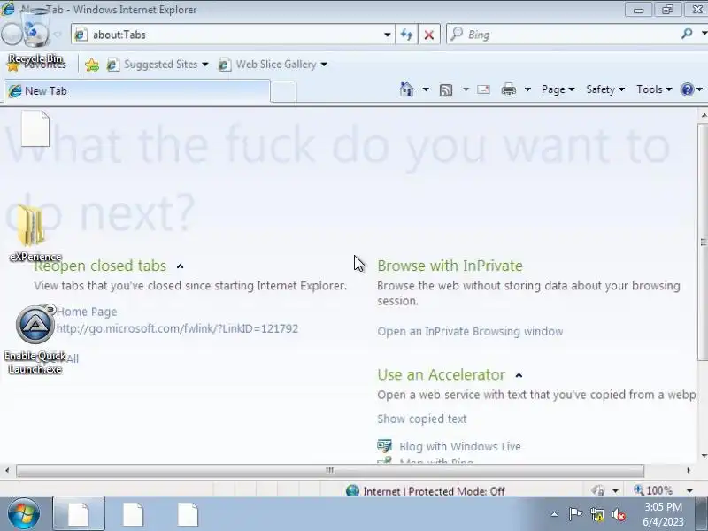Viewport: 708px width, 531px height.
Task: Click inside the about:Tabs address field
Action: [235, 35]
